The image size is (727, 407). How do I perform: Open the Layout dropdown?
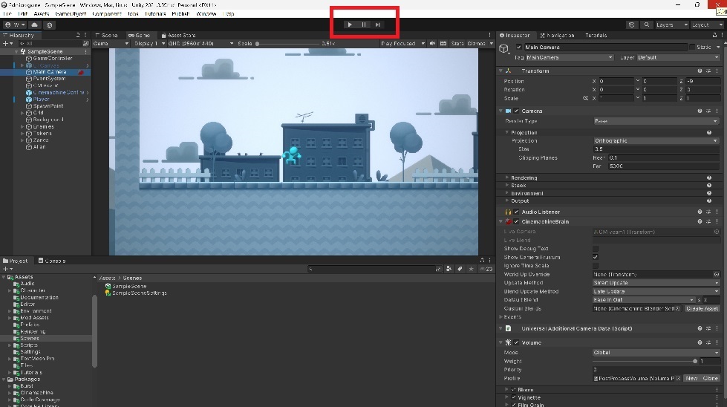[x=707, y=25]
